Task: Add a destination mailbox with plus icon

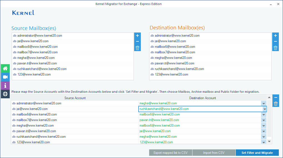Action: (x=276, y=36)
